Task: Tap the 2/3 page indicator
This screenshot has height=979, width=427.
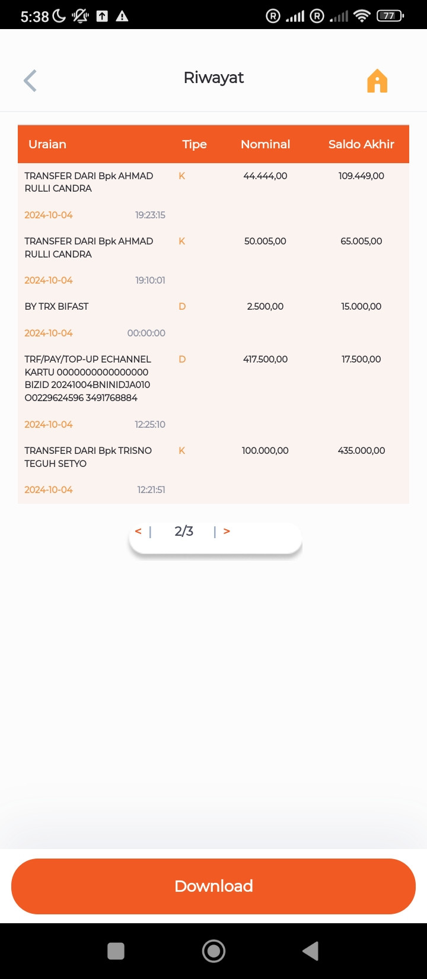Action: pos(184,531)
